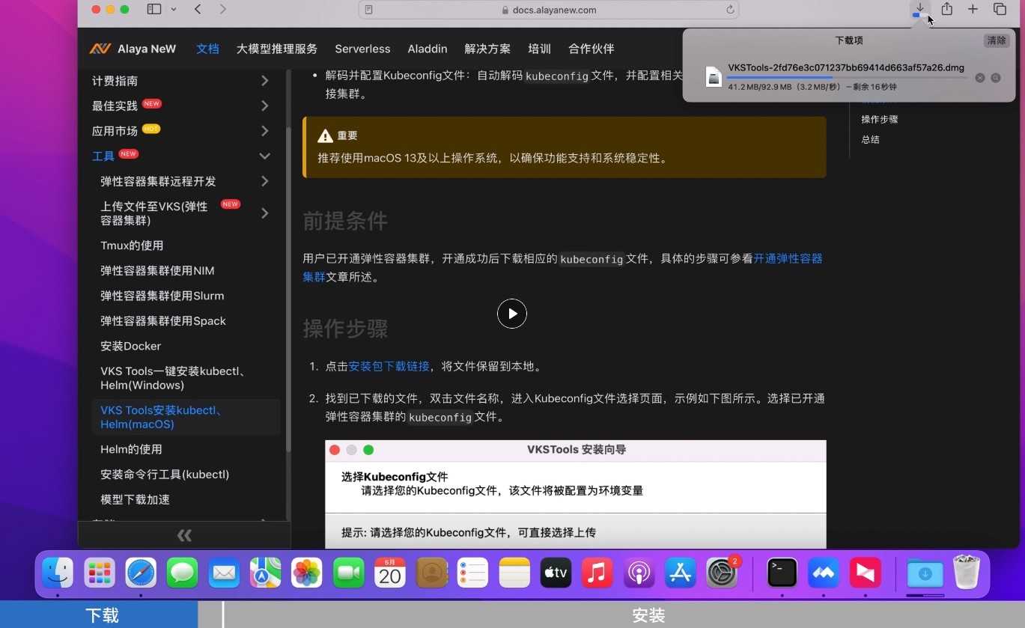Click the back navigation arrow
1025x628 pixels.
(197, 9)
